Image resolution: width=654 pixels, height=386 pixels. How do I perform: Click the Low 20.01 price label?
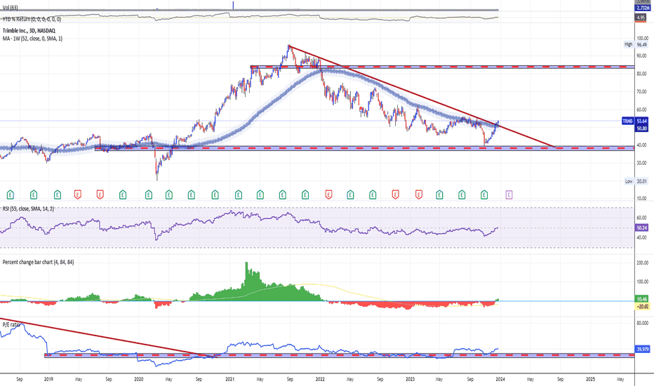pyautogui.click(x=636, y=181)
